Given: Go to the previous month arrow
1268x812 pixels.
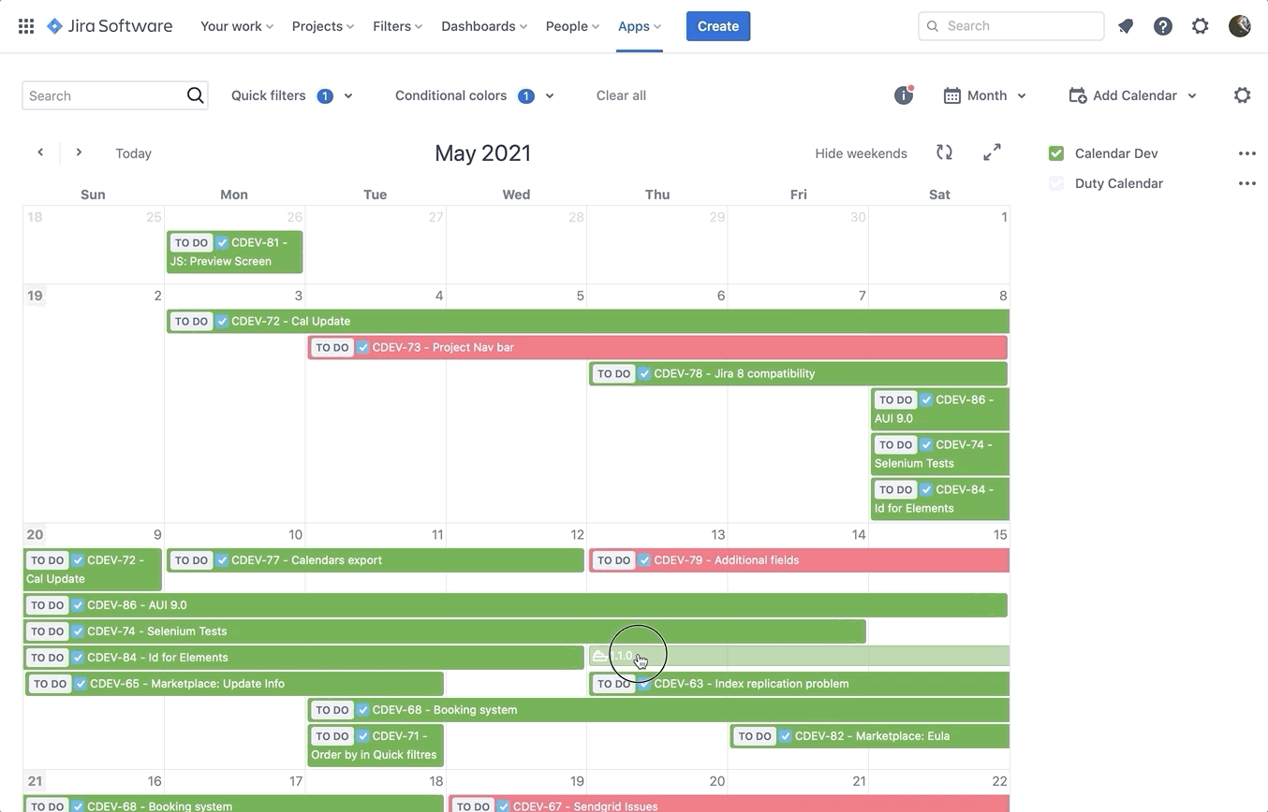Looking at the screenshot, I should (x=41, y=152).
